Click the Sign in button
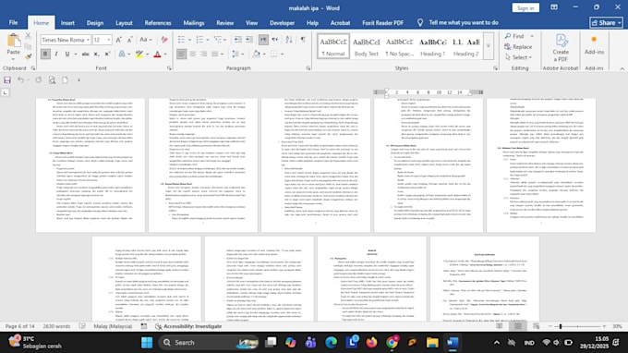Image resolution: width=628 pixels, height=353 pixels. click(x=525, y=8)
